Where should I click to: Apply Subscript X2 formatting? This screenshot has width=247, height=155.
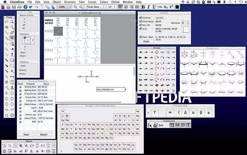coord(165,7)
